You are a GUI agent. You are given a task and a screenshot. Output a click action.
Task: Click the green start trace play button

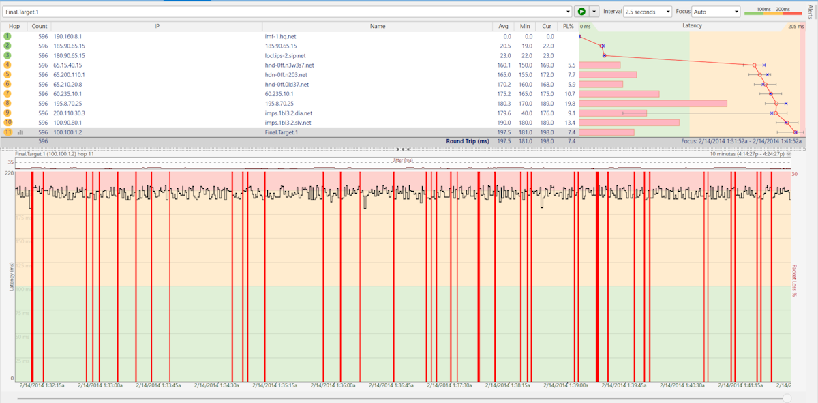click(x=581, y=12)
